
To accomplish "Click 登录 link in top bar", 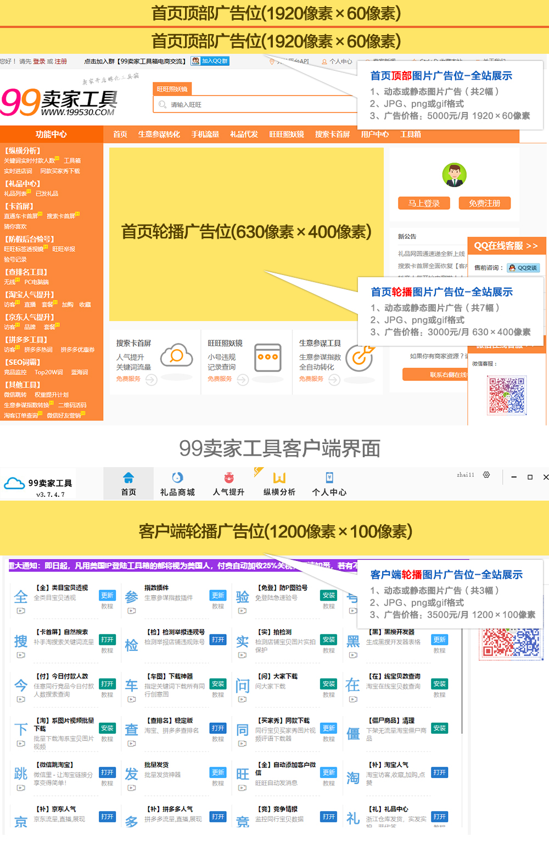I will pyautogui.click(x=39, y=61).
